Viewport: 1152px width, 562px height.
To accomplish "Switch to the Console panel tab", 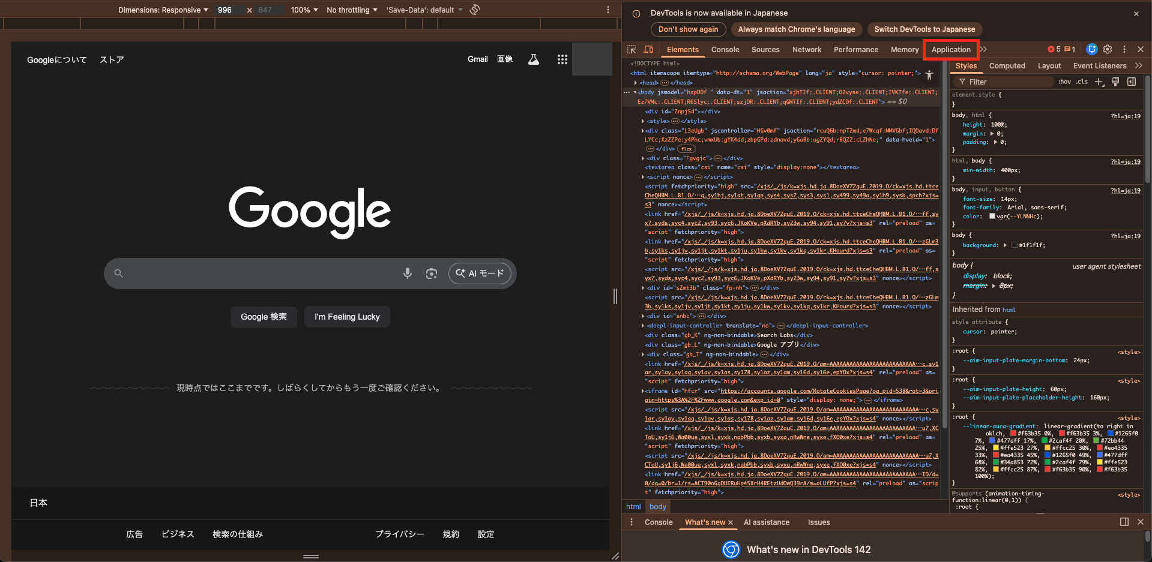I will [x=725, y=50].
